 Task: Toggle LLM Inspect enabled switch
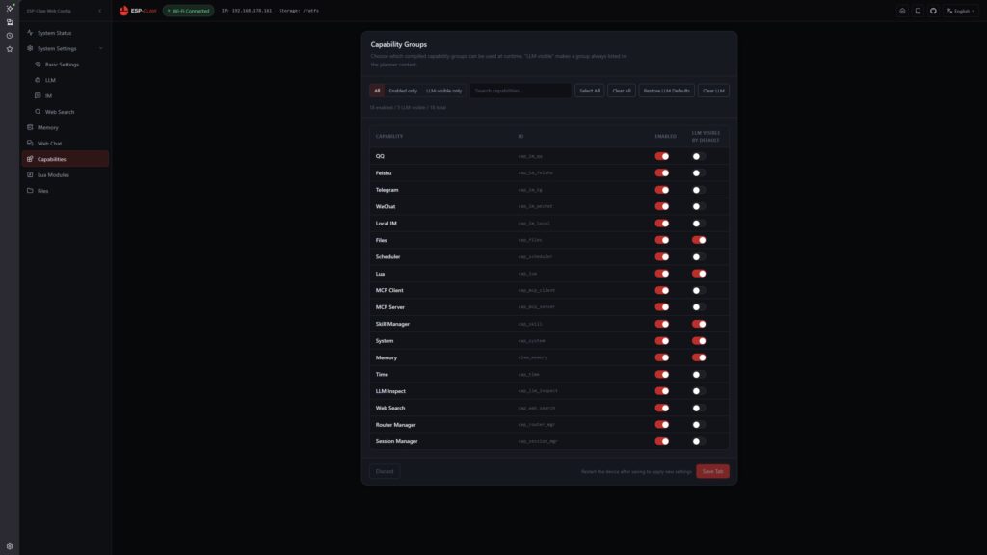coord(661,391)
